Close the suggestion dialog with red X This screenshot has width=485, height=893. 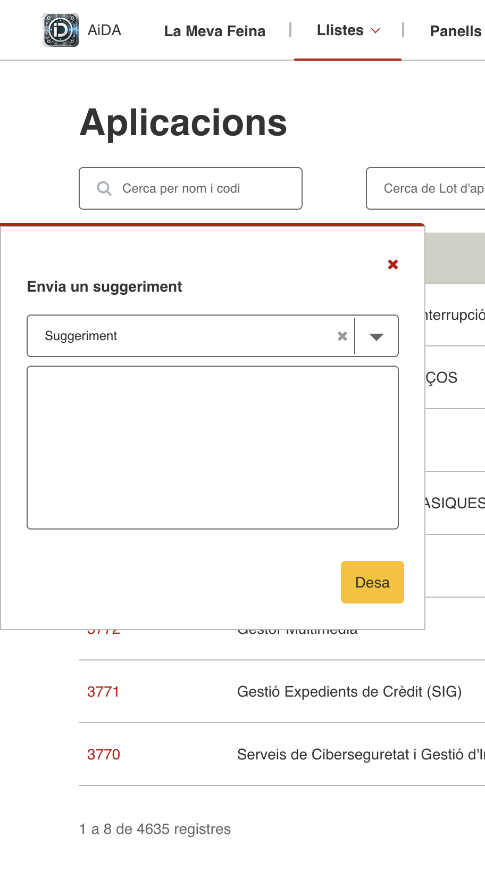pos(393,264)
